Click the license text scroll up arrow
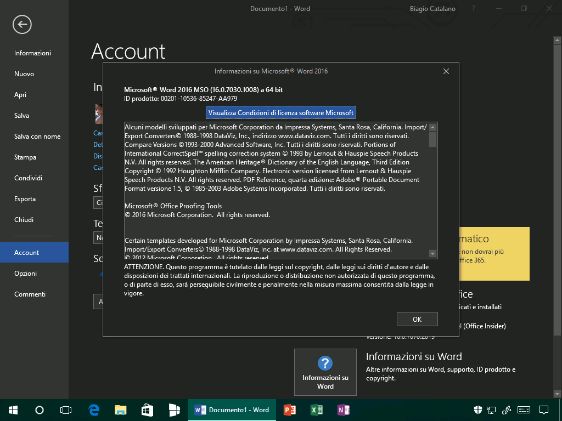Viewport: 562px width, 421px height. pyautogui.click(x=432, y=127)
